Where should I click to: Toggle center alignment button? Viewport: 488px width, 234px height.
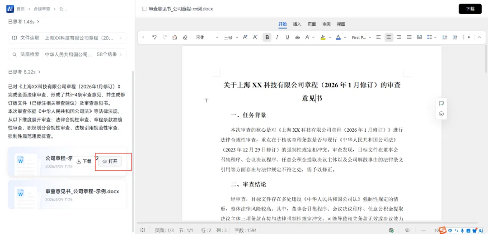(389, 38)
